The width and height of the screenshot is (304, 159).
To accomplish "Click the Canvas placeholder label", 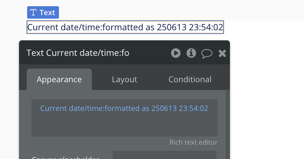I will [65, 158].
